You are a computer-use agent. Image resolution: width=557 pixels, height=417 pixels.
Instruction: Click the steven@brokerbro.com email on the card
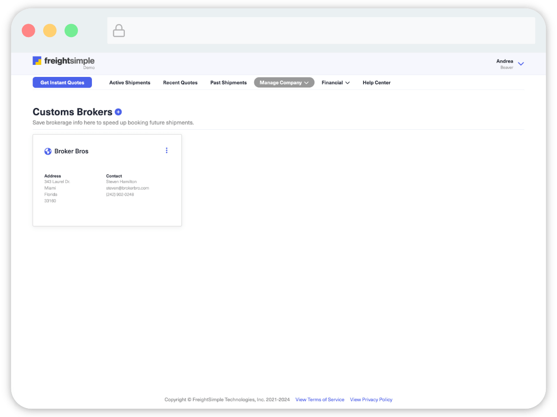click(x=127, y=188)
